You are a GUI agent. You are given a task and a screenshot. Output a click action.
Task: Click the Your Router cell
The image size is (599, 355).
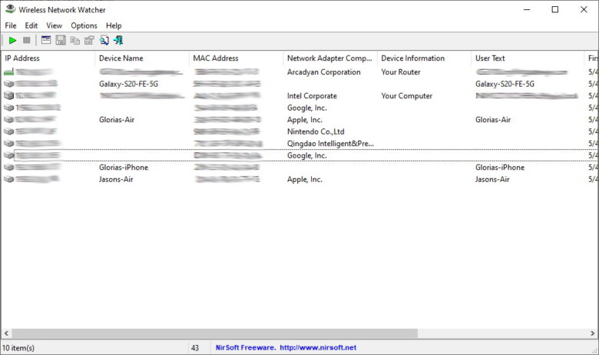tap(401, 71)
